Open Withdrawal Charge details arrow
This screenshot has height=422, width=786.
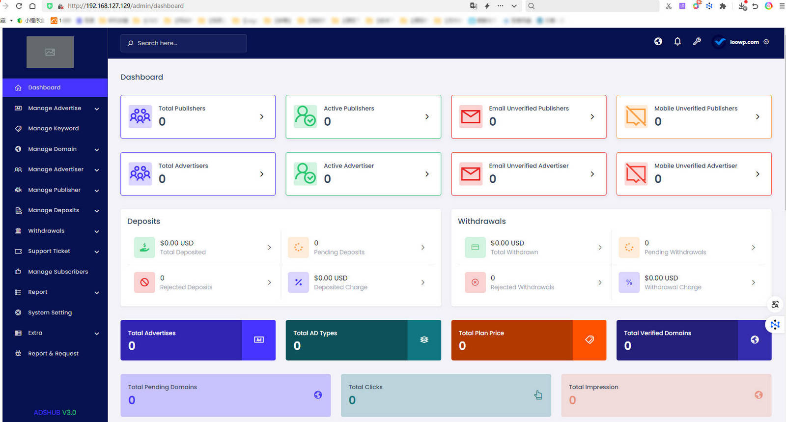754,282
